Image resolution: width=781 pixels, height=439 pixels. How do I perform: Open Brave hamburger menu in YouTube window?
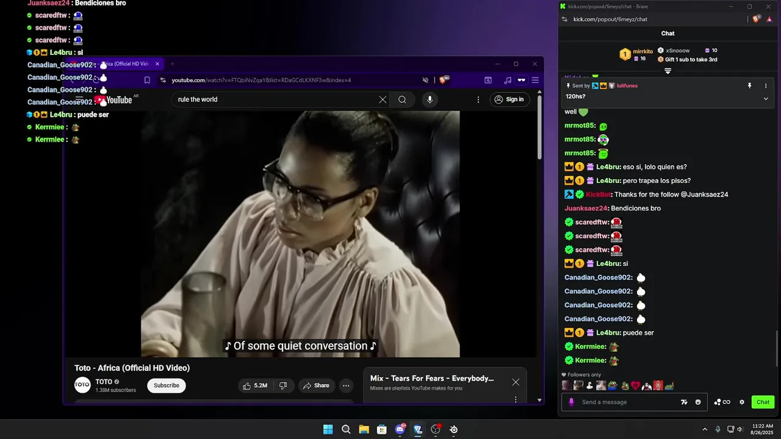coord(535,80)
